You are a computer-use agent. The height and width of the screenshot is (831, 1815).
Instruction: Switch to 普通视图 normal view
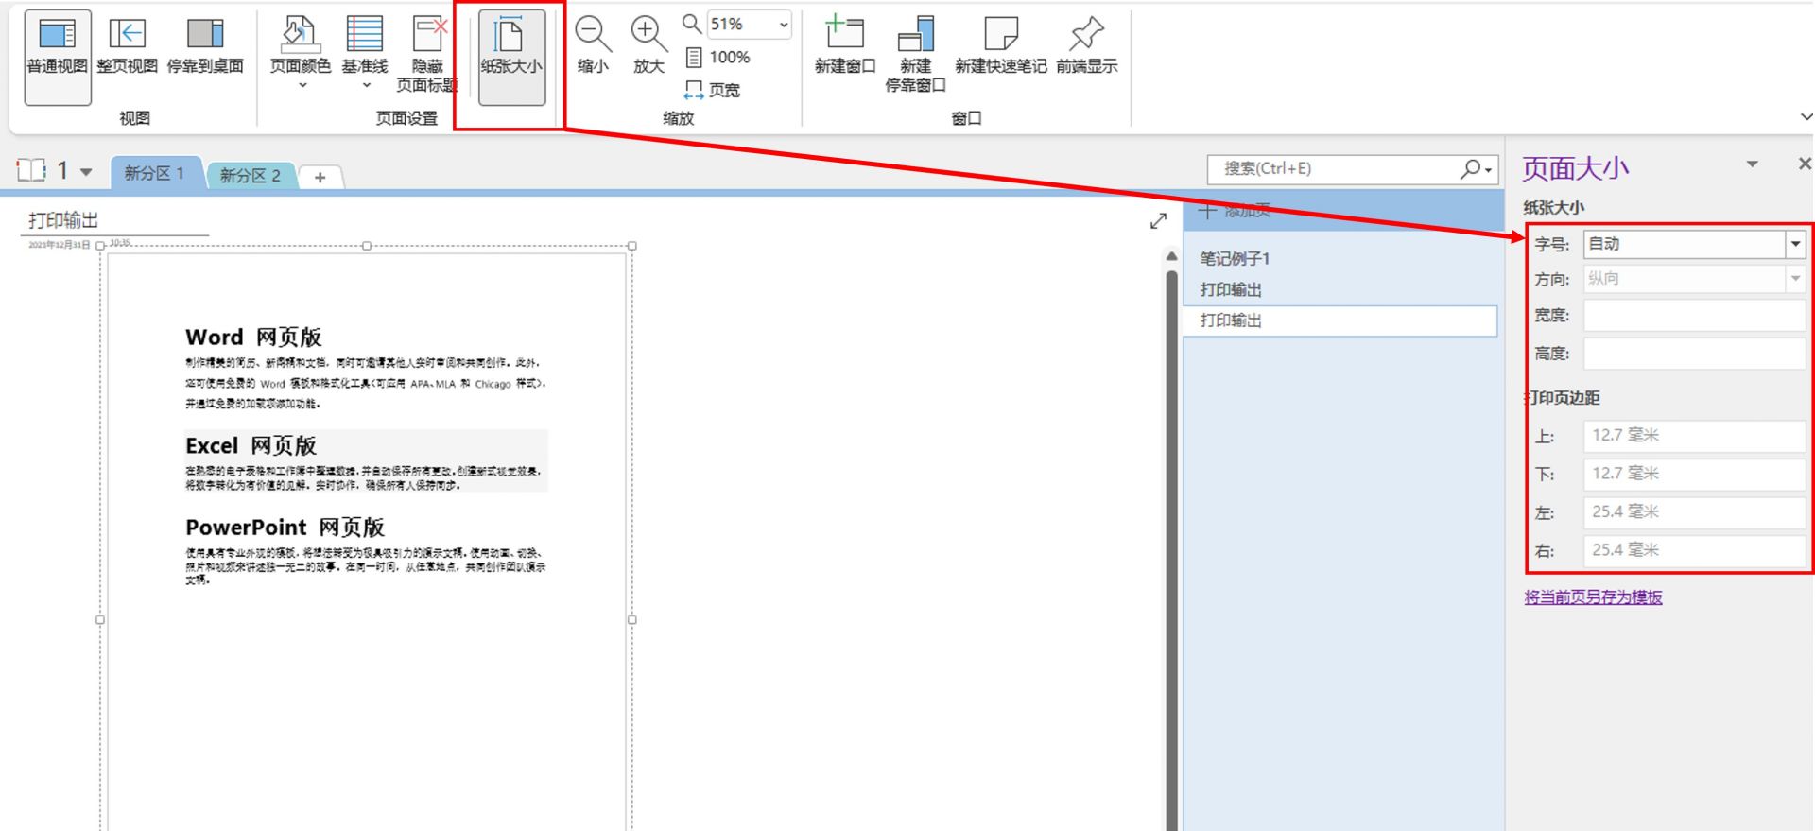click(57, 57)
